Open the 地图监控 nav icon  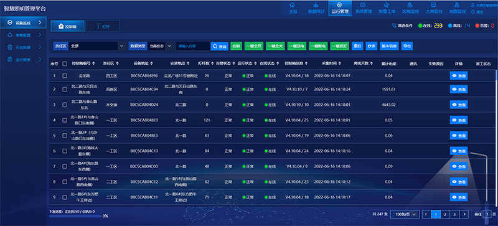click(x=457, y=5)
